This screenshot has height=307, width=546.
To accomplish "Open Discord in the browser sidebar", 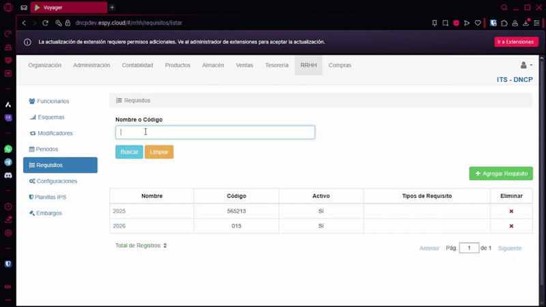I will click(x=8, y=175).
